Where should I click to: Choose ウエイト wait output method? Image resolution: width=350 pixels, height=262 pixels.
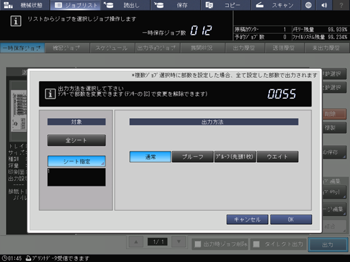click(278, 157)
